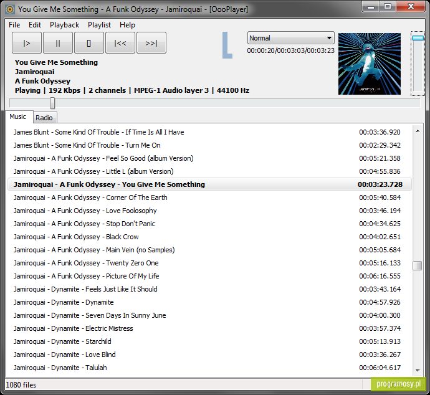Click the Jamiroquai album cover thumbnail
This screenshot has height=395, width=430.
pyautogui.click(x=370, y=64)
